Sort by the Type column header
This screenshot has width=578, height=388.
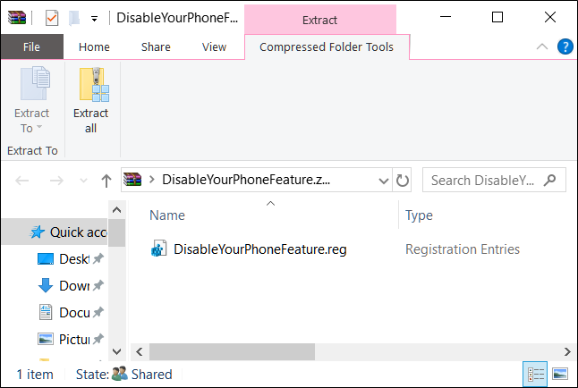point(419,215)
